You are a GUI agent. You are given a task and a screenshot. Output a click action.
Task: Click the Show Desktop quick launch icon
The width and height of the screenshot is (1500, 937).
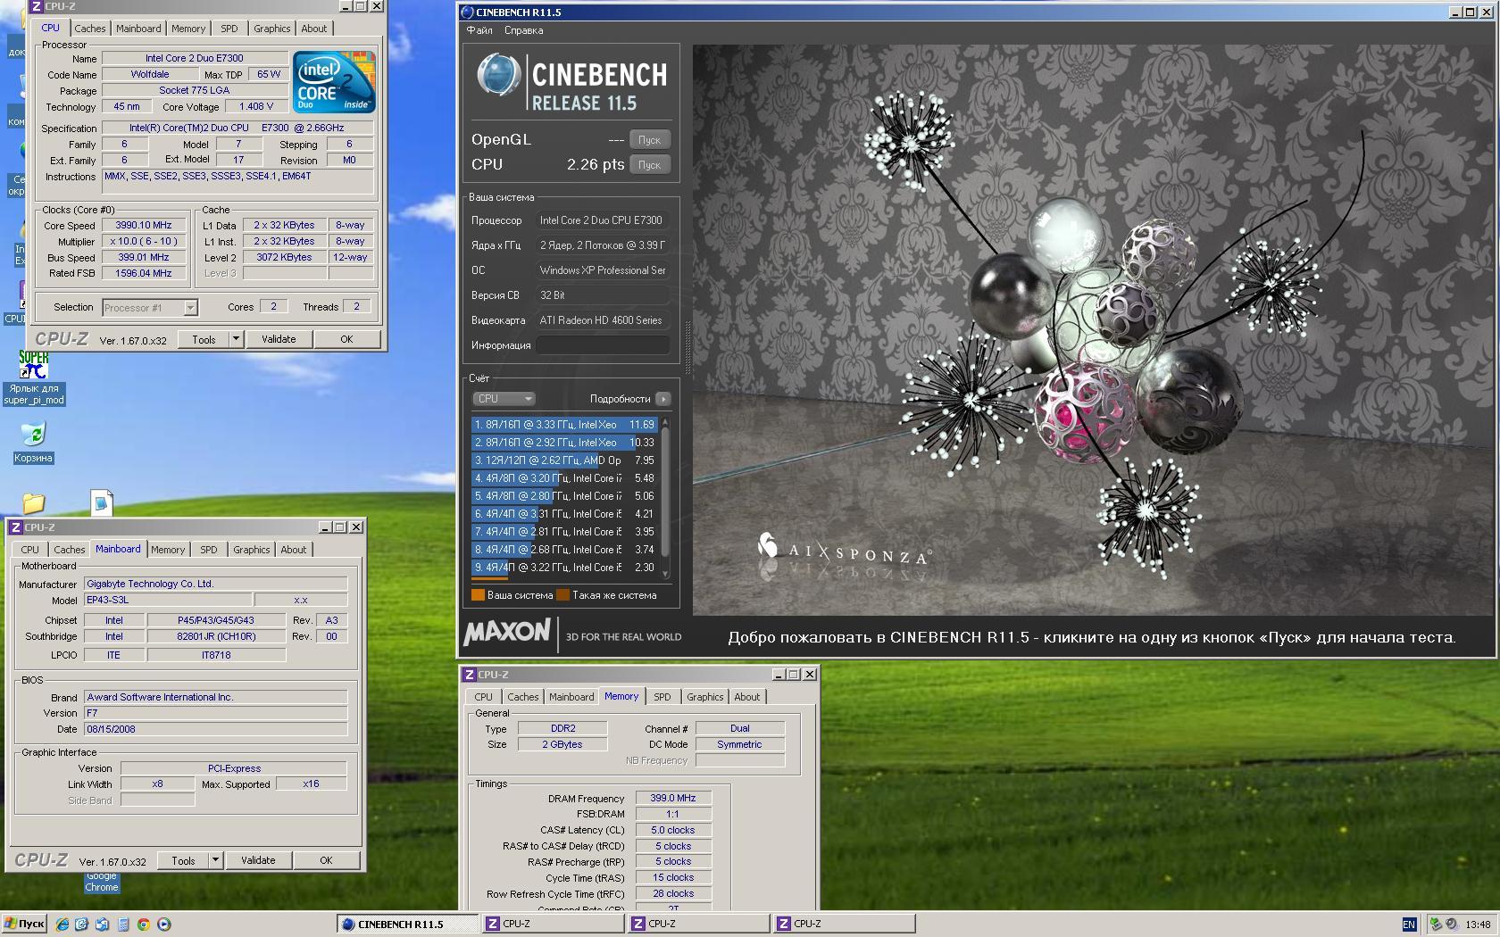(81, 925)
